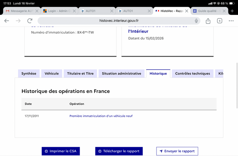Open the Véhicule tab

pyautogui.click(x=51, y=73)
